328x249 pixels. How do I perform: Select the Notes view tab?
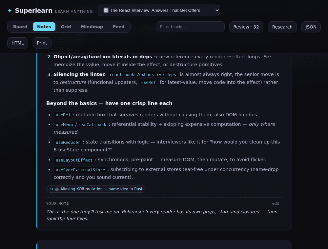pos(44,27)
